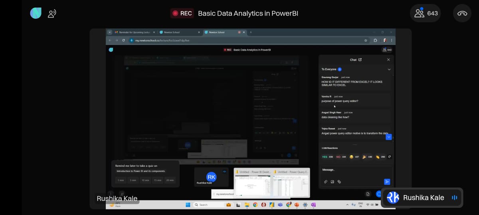
Task: Leave the lecture with the hang-up button
Action: coord(462,13)
